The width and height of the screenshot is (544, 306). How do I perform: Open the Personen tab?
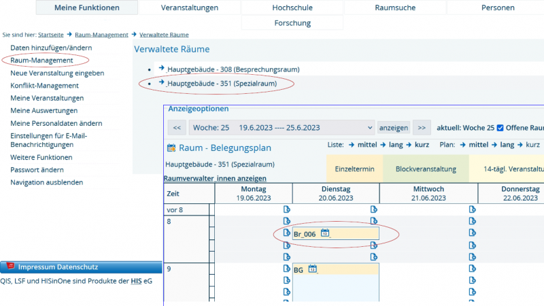point(498,7)
